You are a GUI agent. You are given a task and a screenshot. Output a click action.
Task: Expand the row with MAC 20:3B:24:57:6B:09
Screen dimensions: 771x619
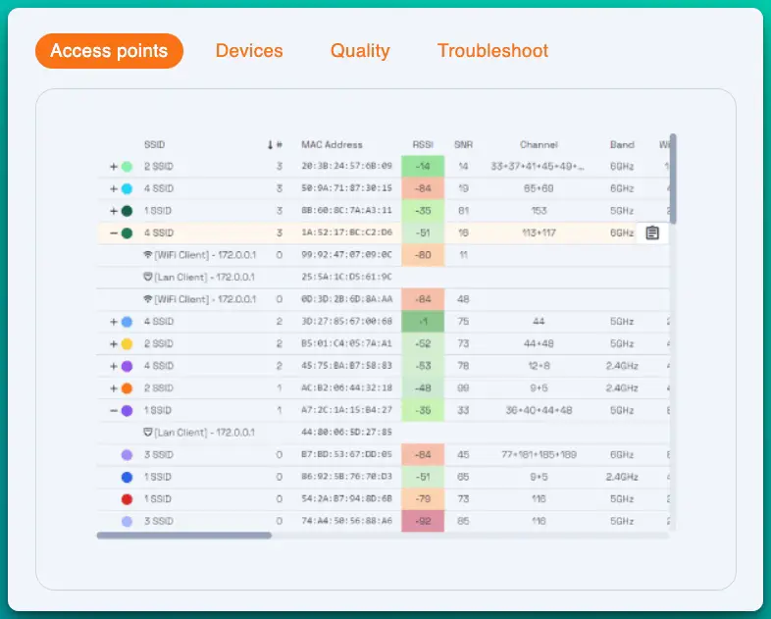click(x=114, y=167)
